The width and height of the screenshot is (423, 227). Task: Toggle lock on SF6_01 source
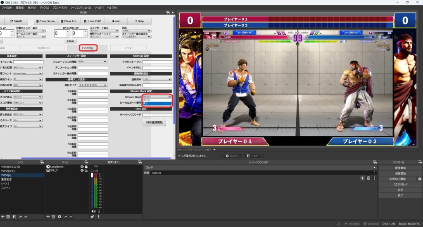coord(86,170)
